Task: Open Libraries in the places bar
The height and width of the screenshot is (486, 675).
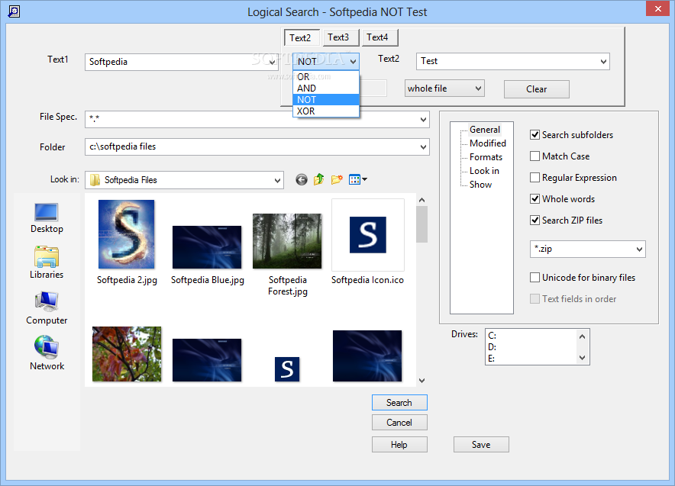Action: (47, 262)
